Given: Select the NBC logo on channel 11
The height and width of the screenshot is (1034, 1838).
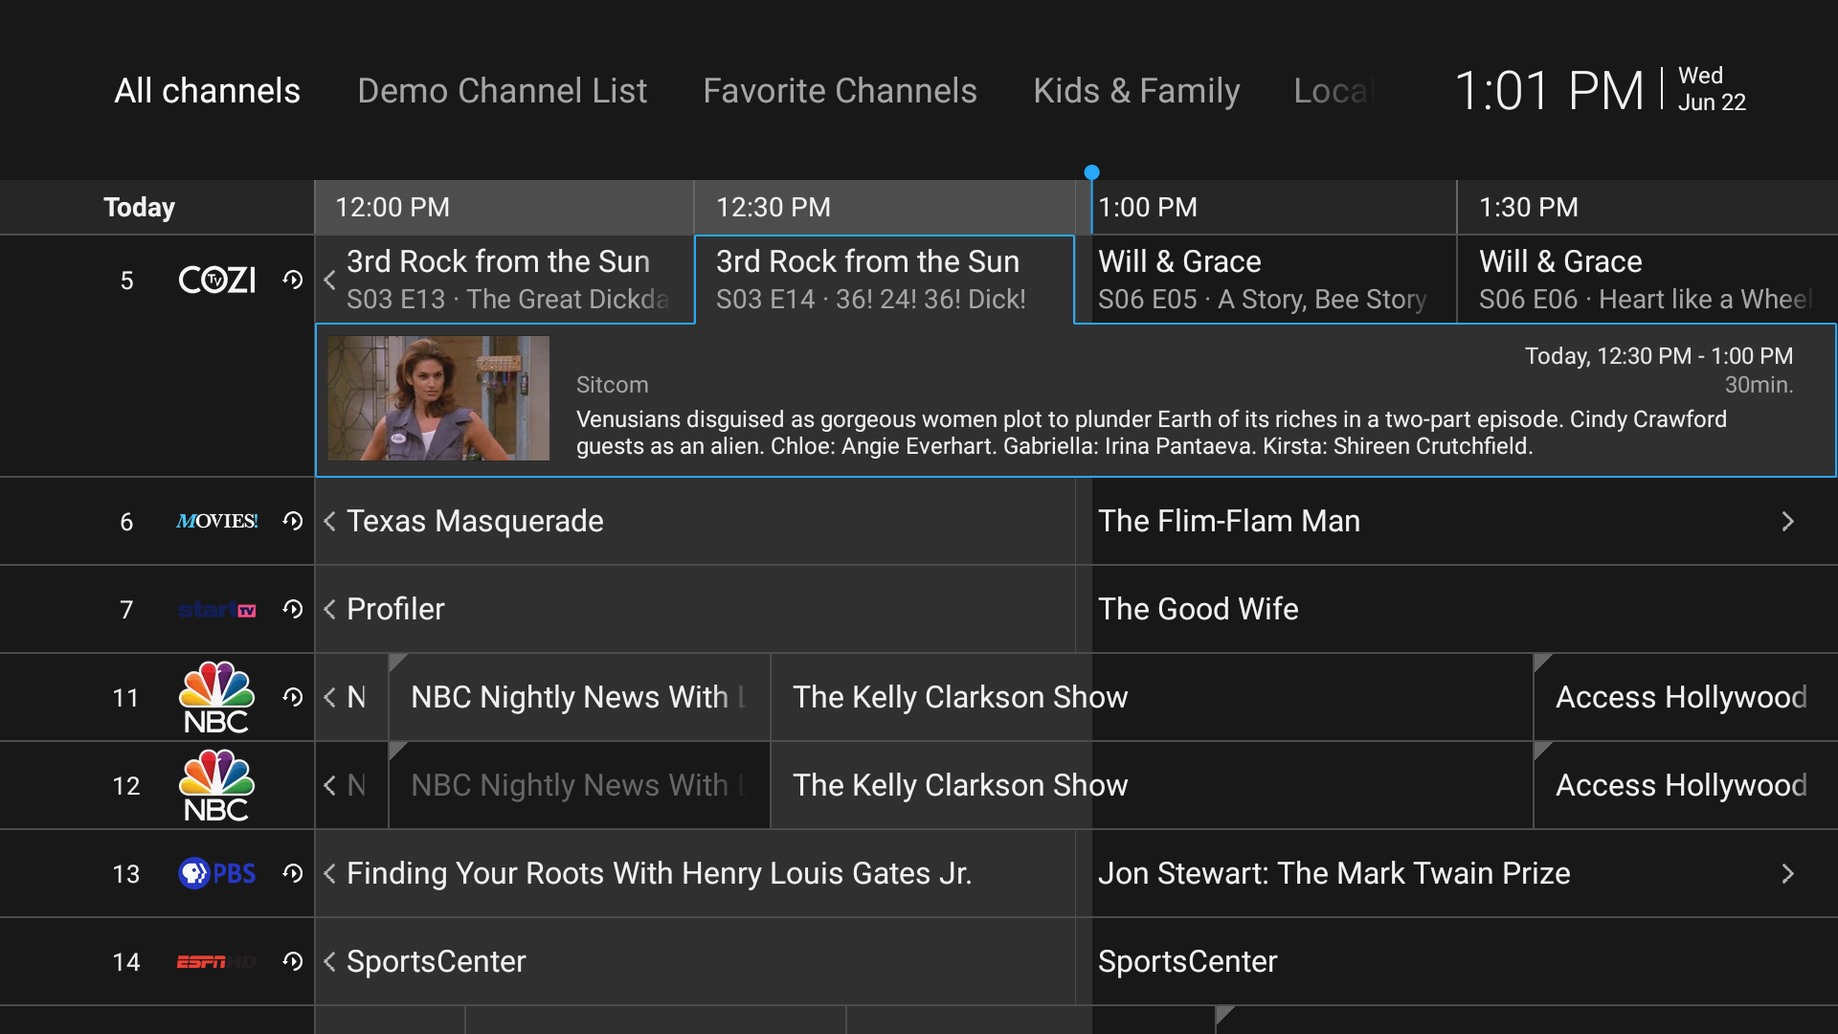Looking at the screenshot, I should point(216,697).
